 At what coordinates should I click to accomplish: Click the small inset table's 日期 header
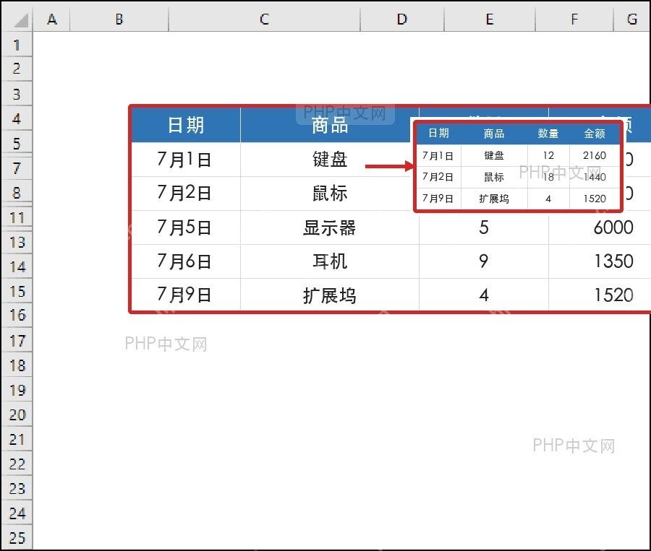pos(438,133)
